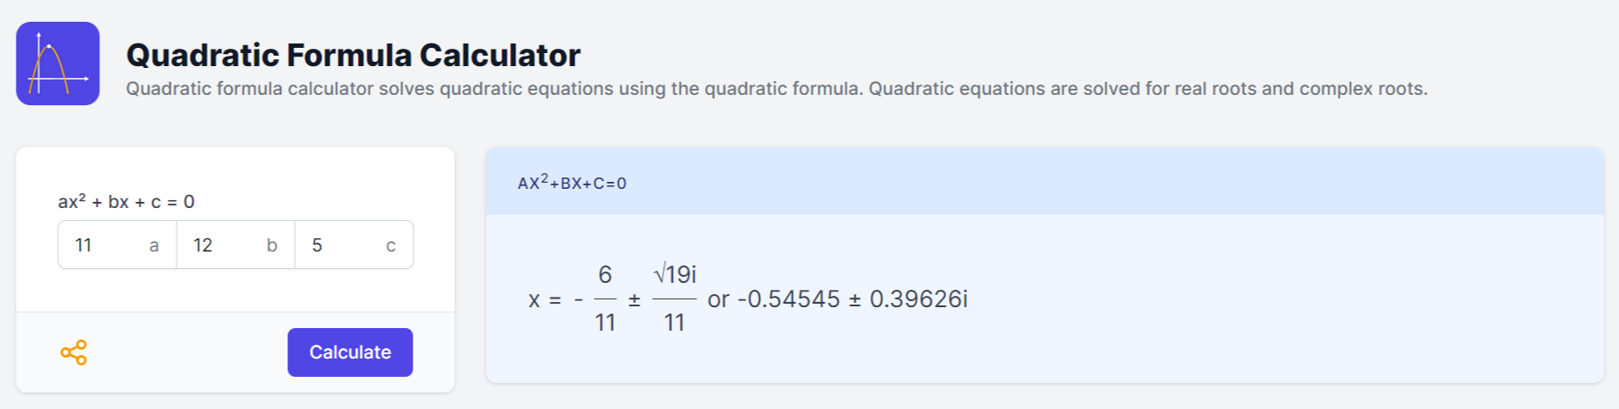Focus the value 5 in coefficient c field

click(317, 245)
